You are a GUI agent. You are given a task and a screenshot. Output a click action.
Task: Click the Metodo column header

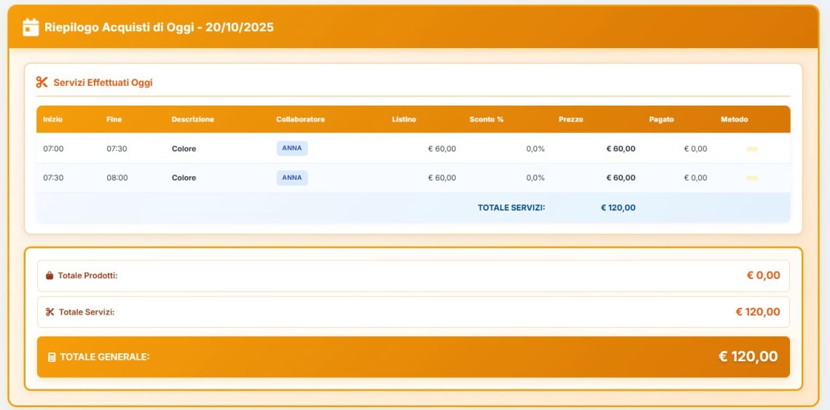point(734,119)
